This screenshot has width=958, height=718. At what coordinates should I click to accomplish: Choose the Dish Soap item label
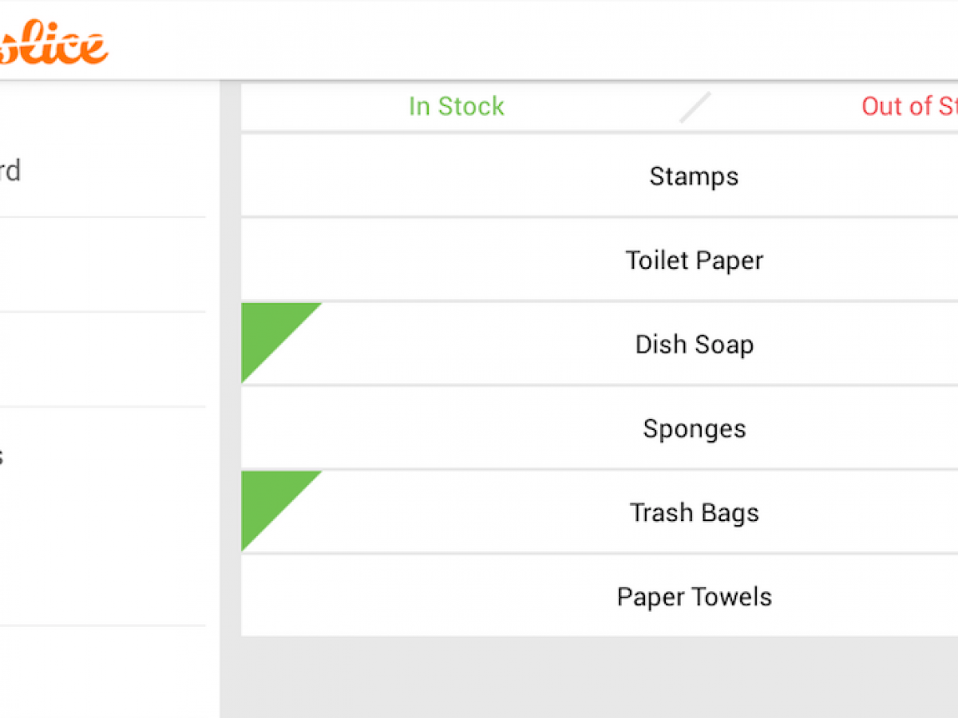(x=694, y=345)
